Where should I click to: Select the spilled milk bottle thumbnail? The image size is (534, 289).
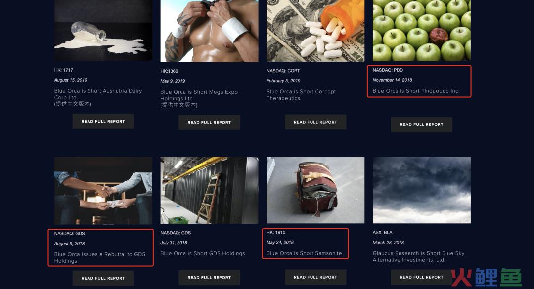(103, 31)
